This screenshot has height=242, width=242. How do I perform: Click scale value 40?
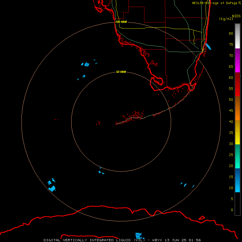[231, 122]
